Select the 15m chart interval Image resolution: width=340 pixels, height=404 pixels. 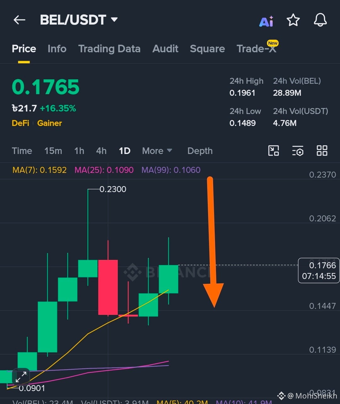pyautogui.click(x=53, y=151)
